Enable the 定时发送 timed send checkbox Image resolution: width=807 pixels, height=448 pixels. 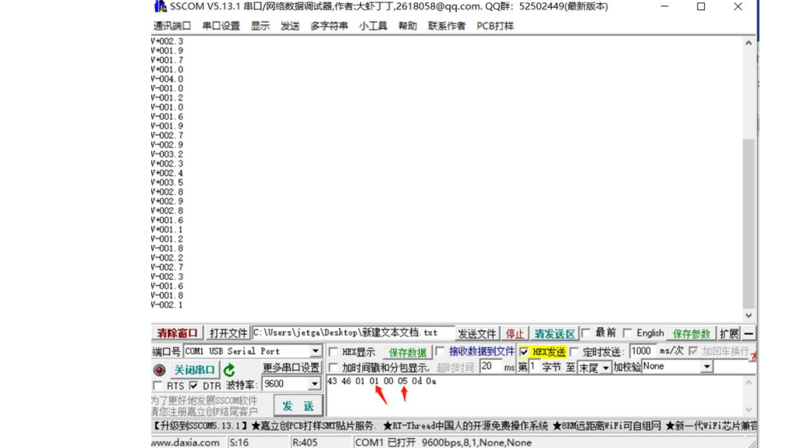click(x=575, y=352)
